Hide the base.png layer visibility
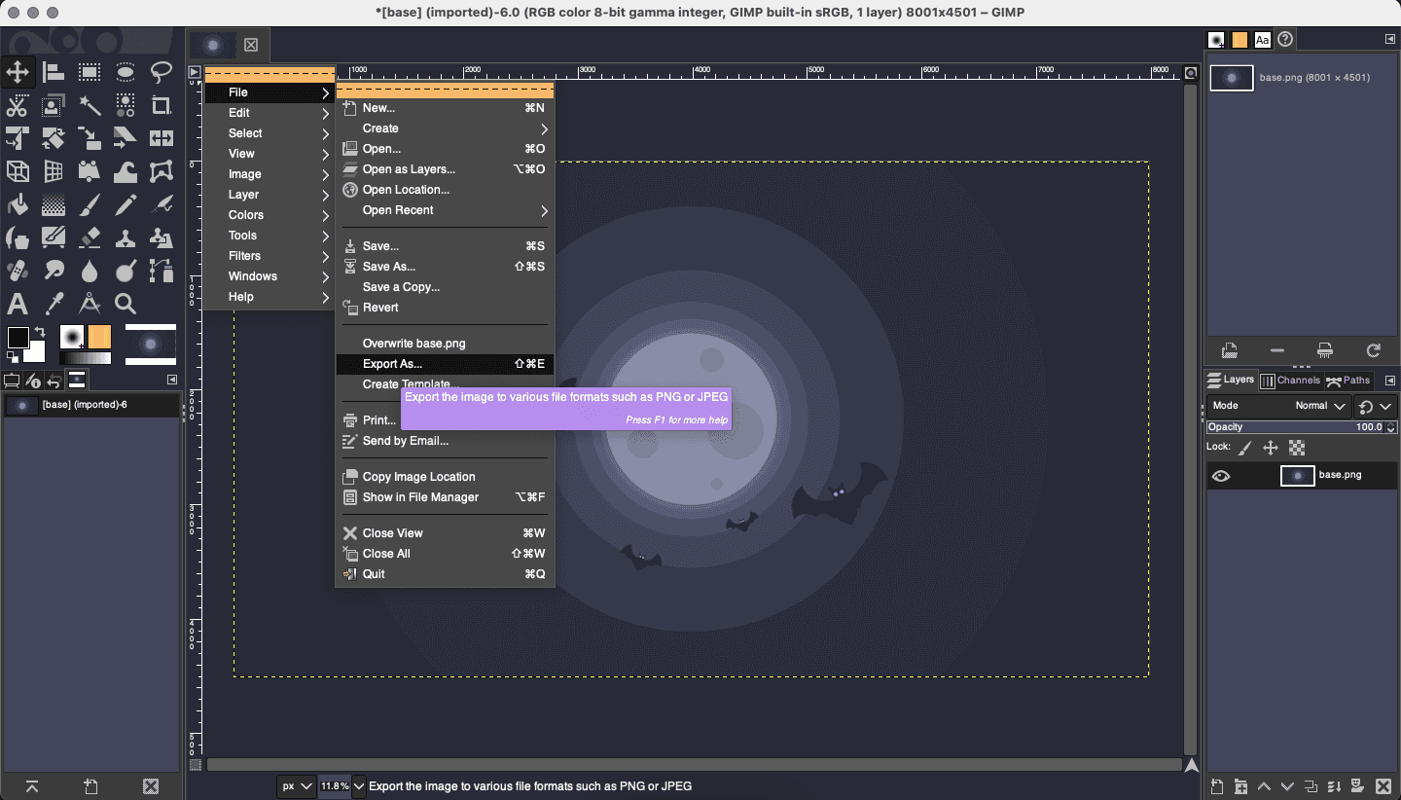Screen dimensions: 1401x800 click(1223, 475)
